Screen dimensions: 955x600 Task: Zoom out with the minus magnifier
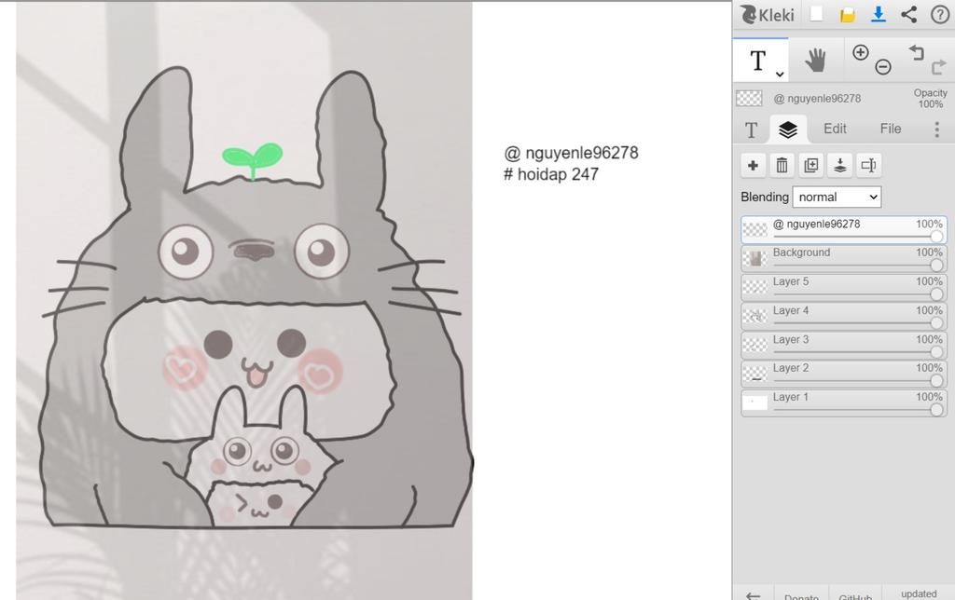click(x=883, y=67)
